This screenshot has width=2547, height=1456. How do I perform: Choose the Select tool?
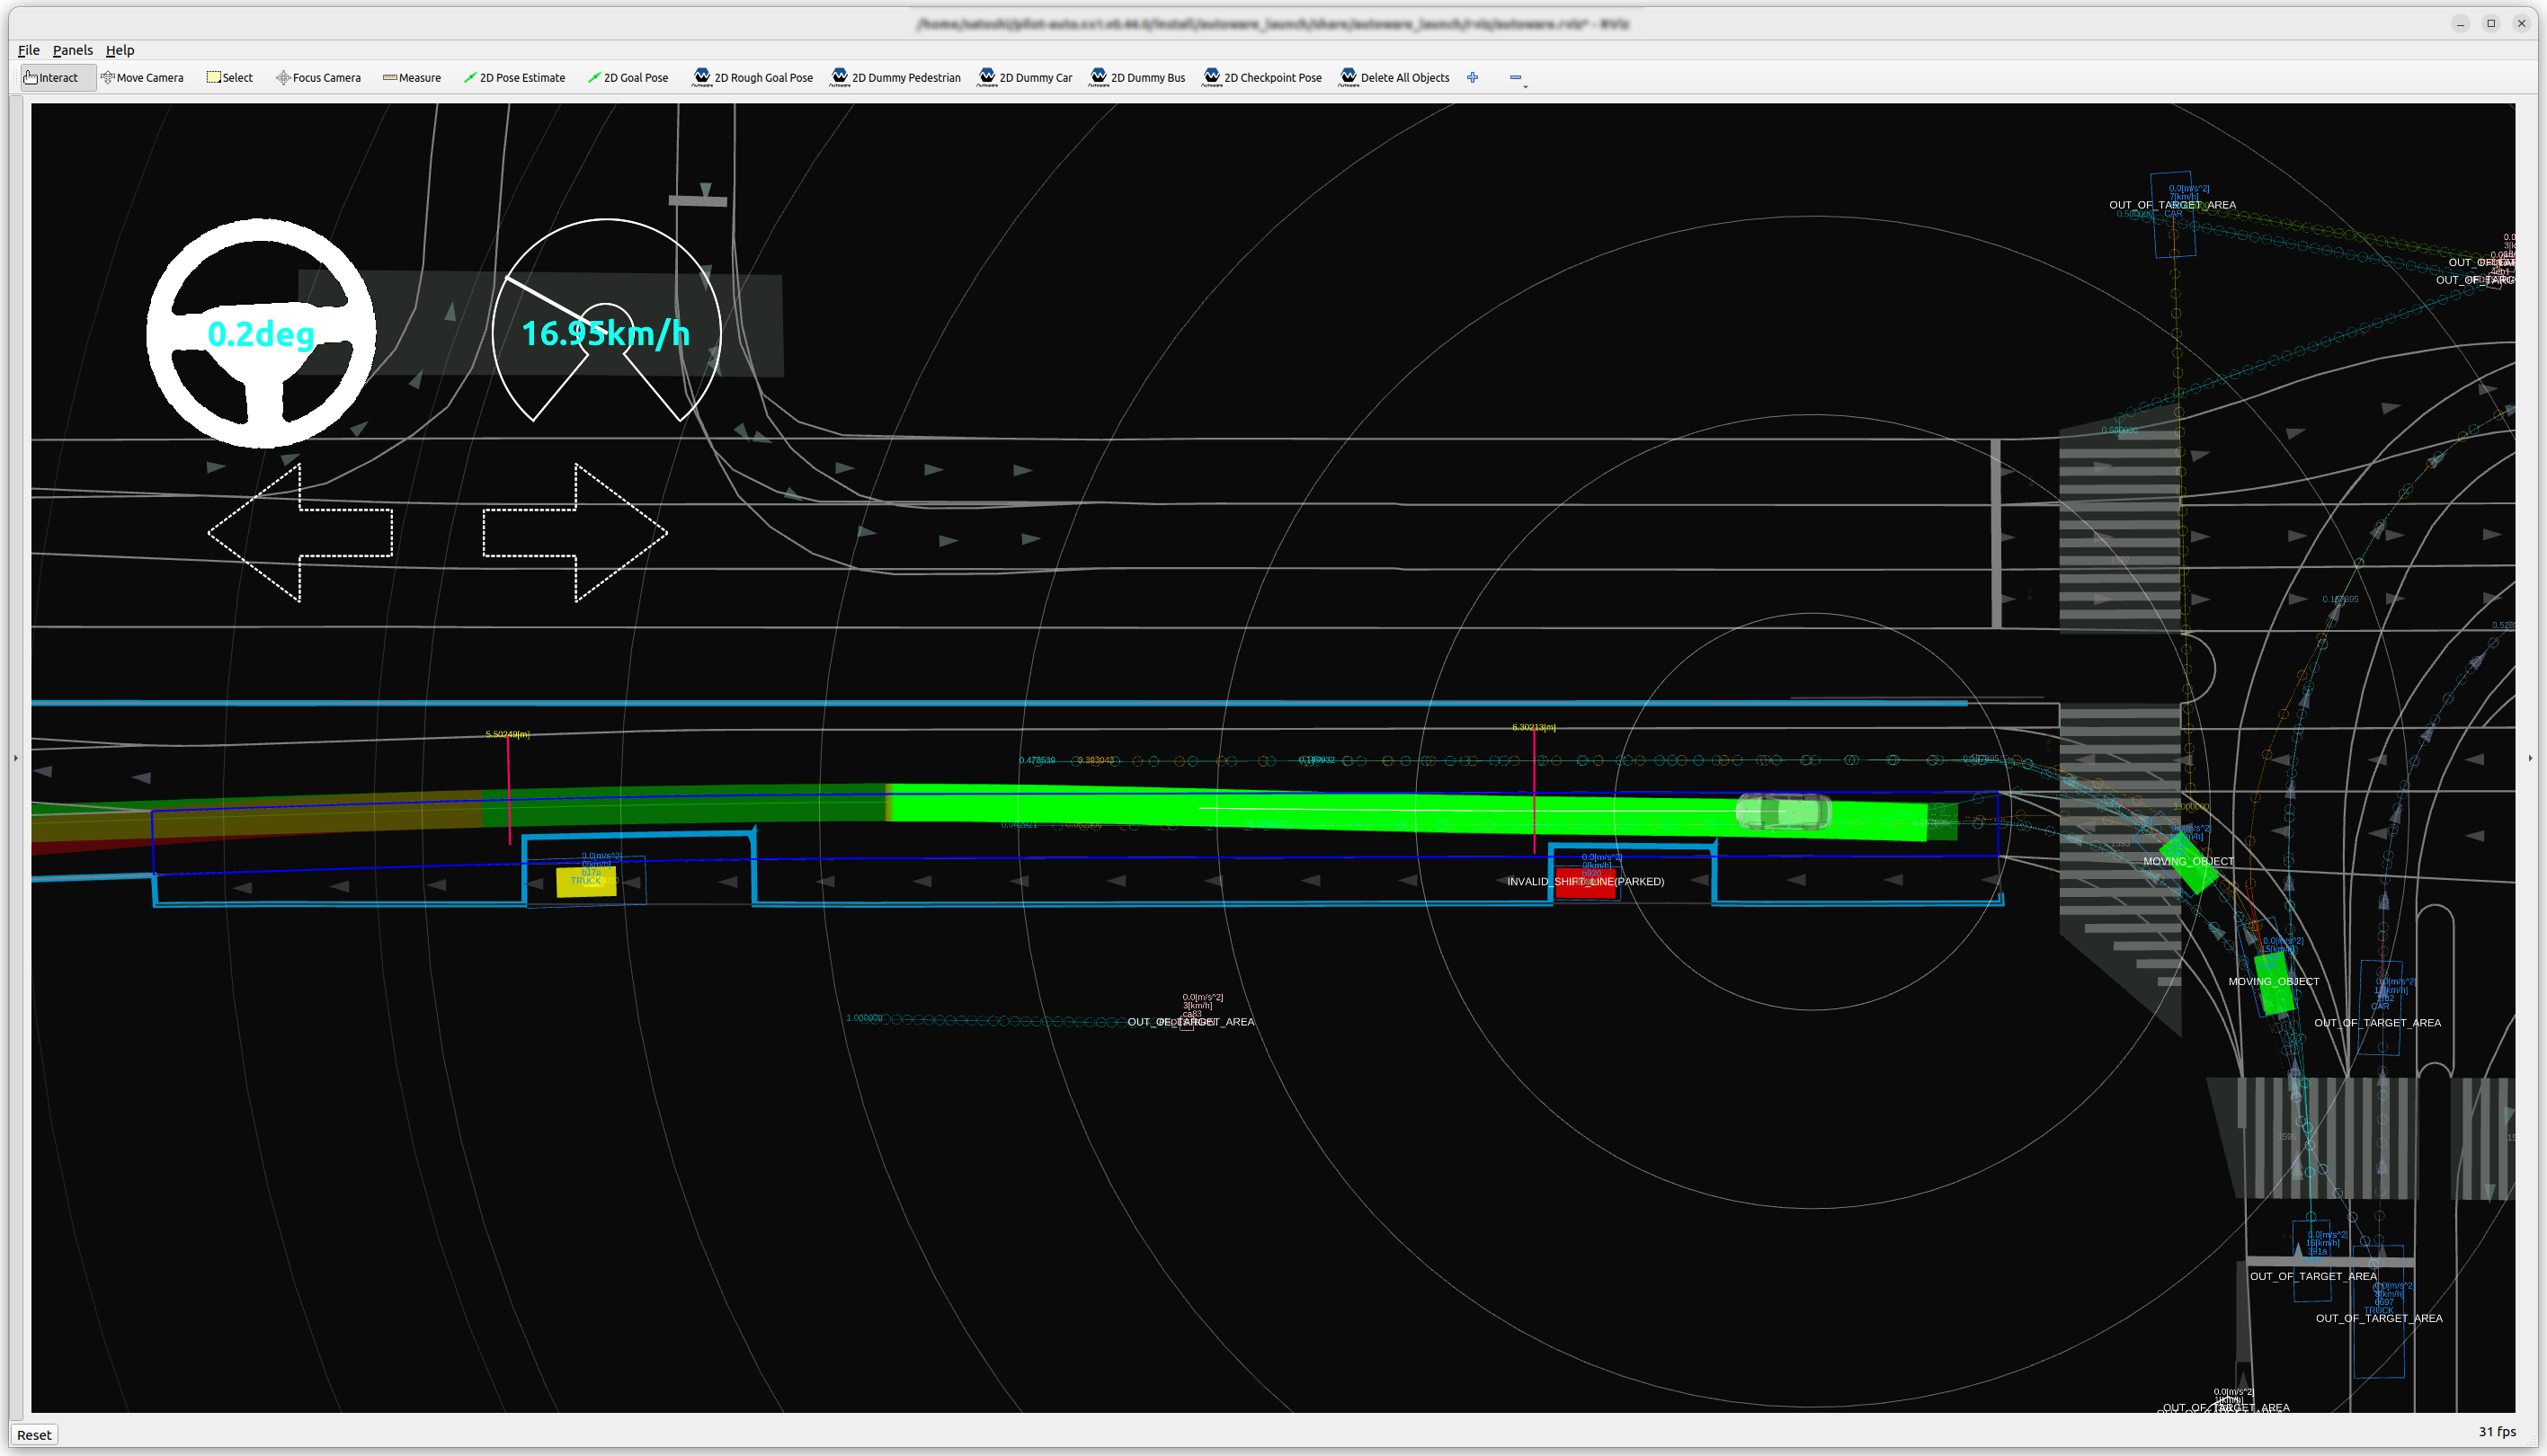point(230,78)
